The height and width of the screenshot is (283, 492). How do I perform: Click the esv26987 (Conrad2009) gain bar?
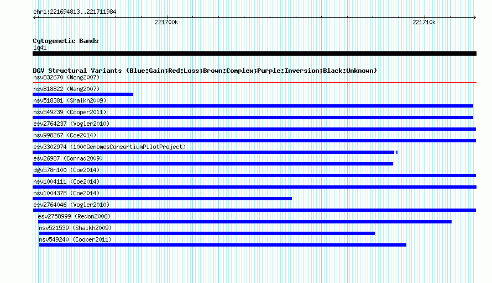213,164
